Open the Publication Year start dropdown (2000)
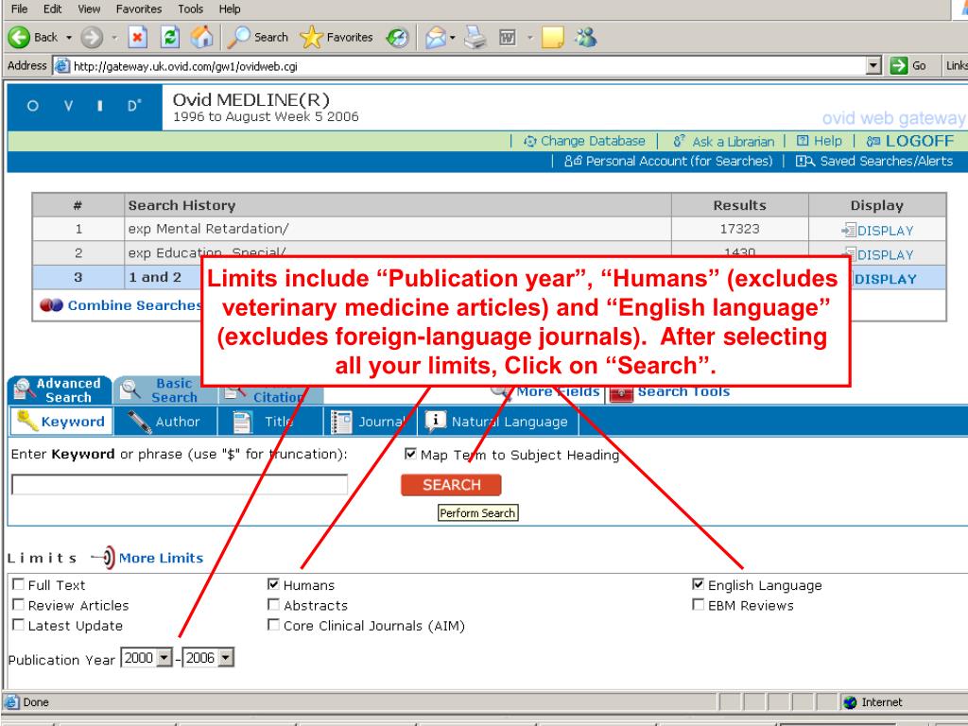The image size is (968, 726). (x=164, y=658)
